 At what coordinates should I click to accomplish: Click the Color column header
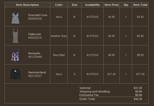59,5
